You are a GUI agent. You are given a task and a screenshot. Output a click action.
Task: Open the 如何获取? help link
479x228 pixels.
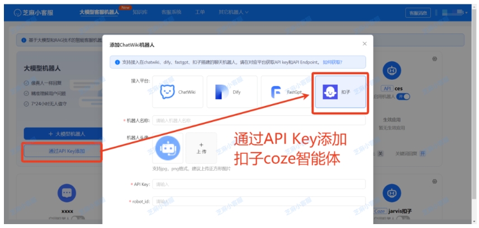(x=333, y=62)
